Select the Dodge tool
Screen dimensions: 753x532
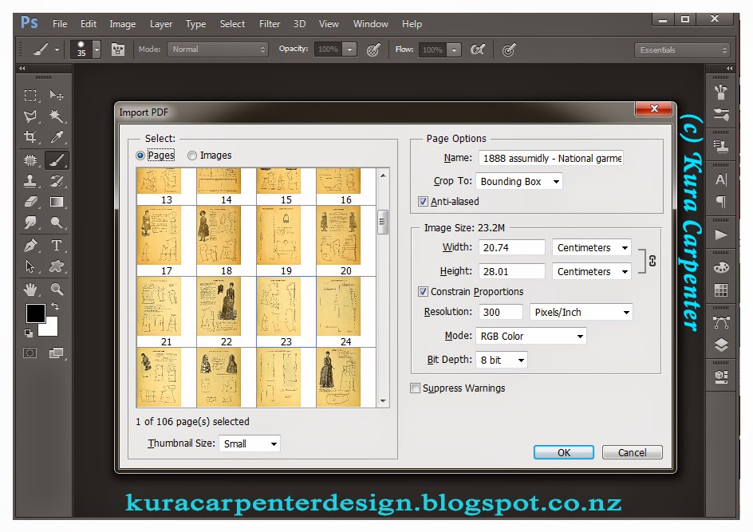click(57, 223)
